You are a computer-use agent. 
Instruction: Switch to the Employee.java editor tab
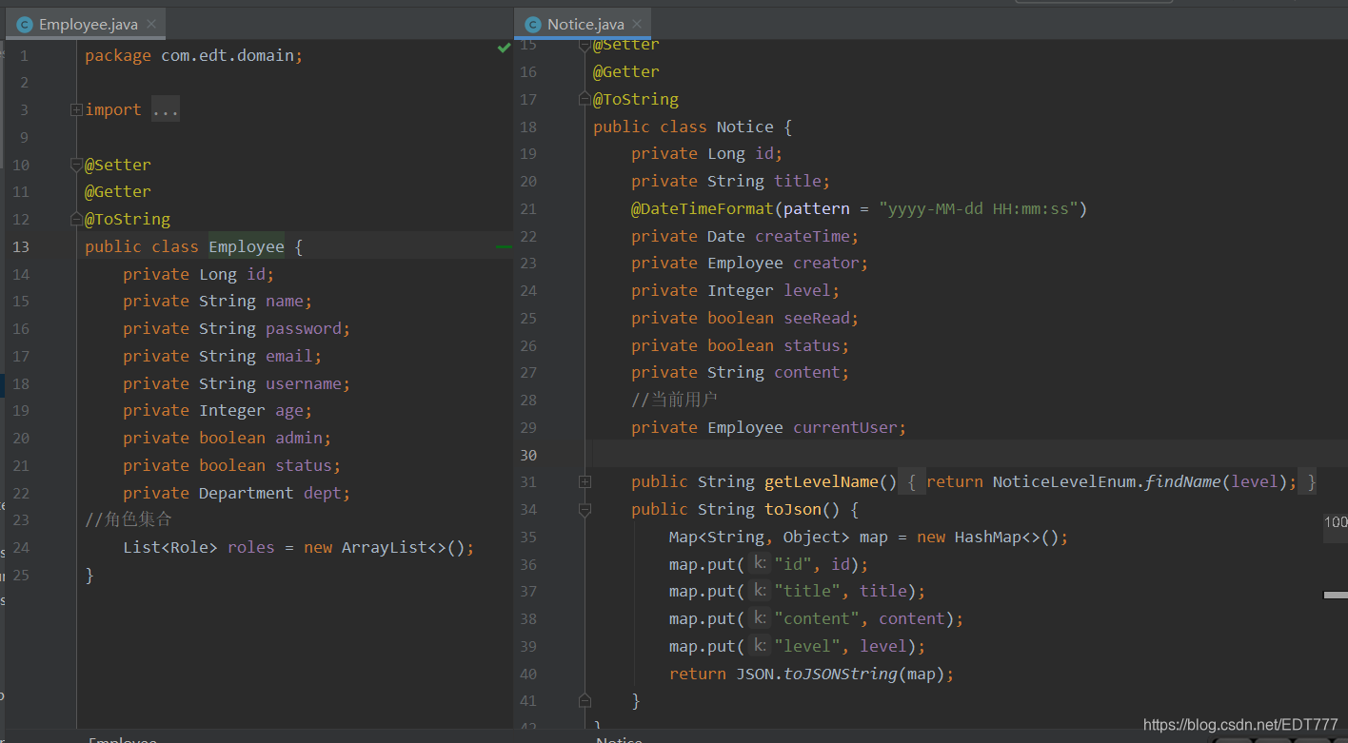pyautogui.click(x=86, y=25)
